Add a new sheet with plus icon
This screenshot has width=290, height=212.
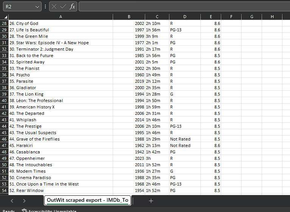click(151, 201)
